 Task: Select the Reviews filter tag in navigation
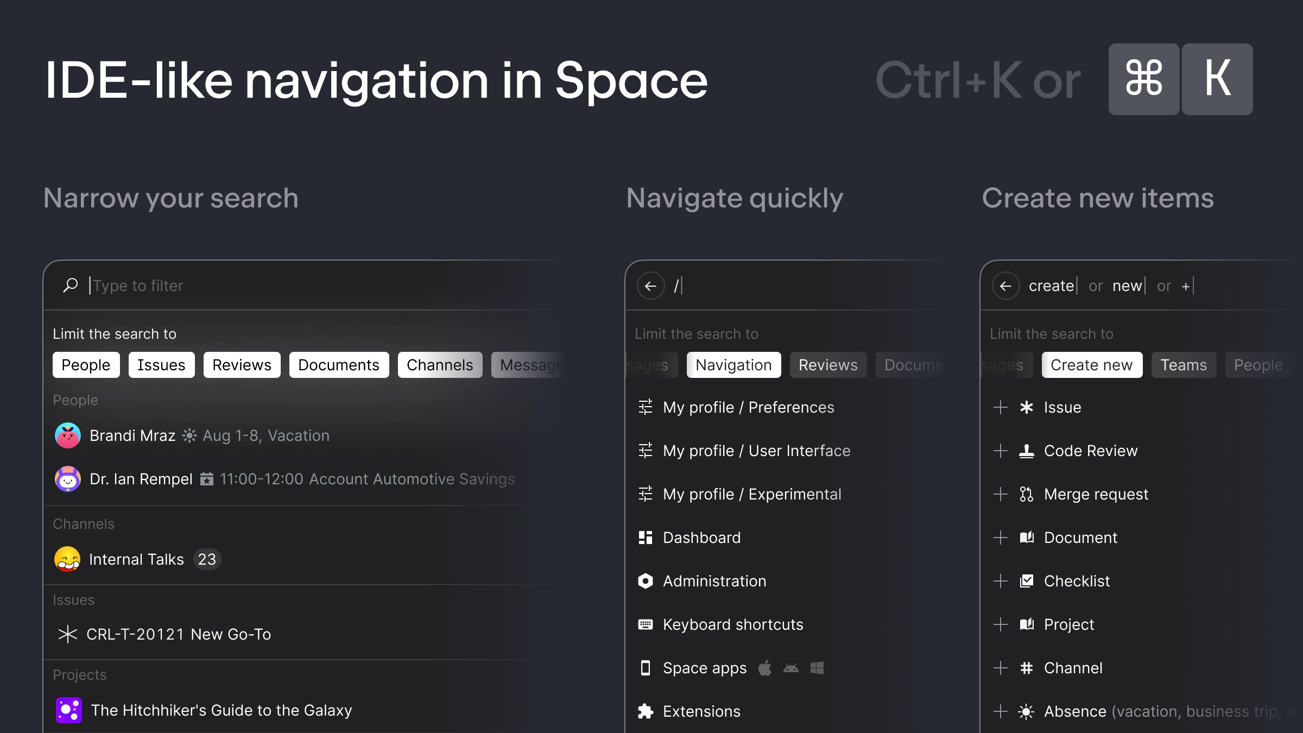[x=828, y=364]
